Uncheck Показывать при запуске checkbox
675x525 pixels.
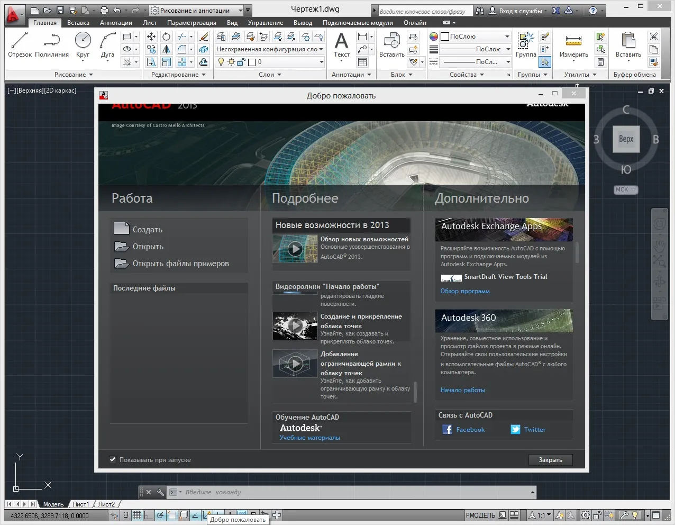click(x=113, y=459)
